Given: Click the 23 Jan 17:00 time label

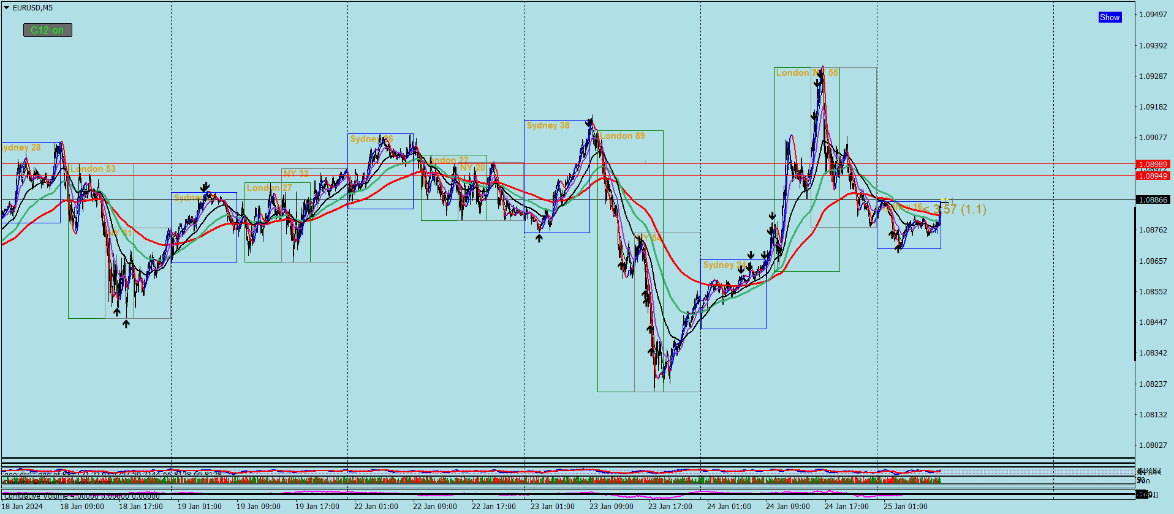Looking at the screenshot, I should coord(670,507).
